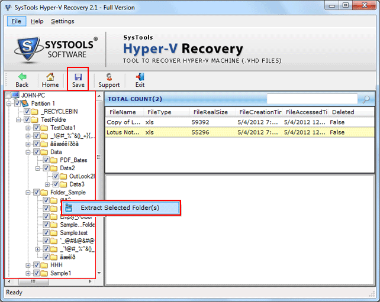The width and height of the screenshot is (380, 302).
Task: Sort by FileAccessedTime column header
Action: [305, 112]
